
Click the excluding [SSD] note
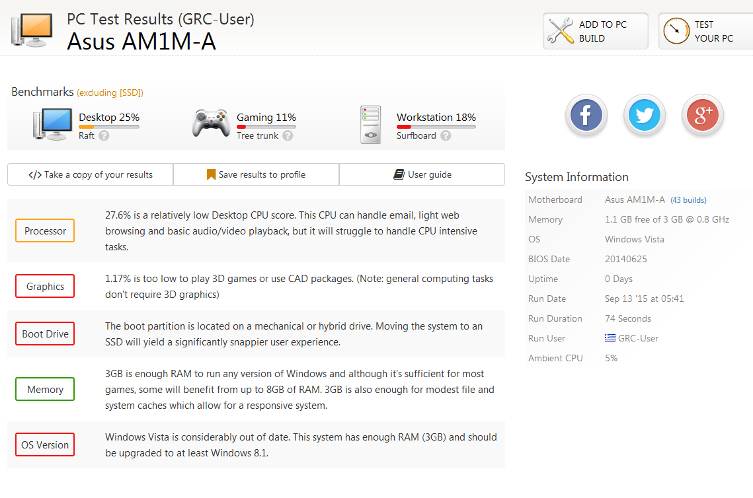coord(110,92)
